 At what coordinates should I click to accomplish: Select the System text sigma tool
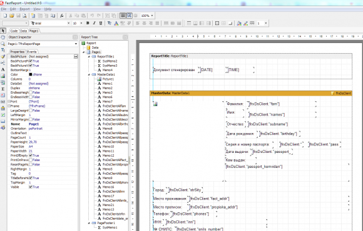(3, 89)
